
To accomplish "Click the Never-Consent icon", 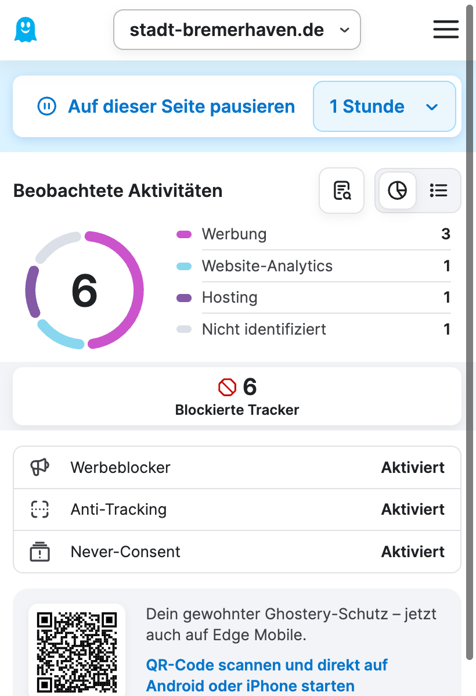I will tap(39, 552).
